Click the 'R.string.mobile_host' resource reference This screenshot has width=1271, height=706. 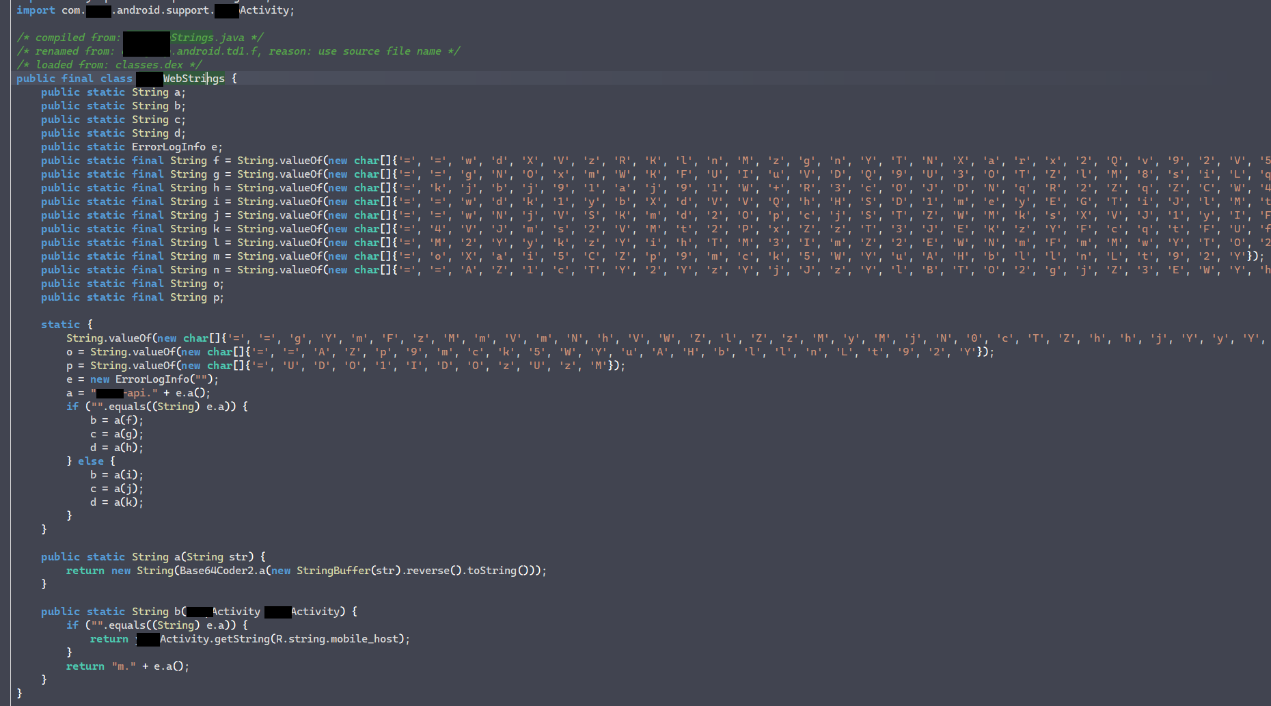coord(336,639)
